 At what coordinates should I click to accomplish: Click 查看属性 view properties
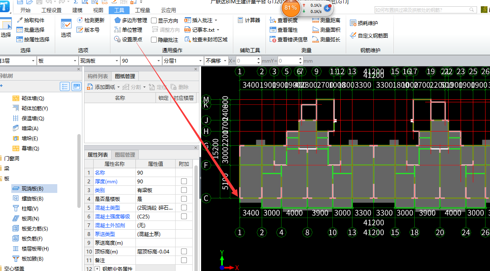283,30
